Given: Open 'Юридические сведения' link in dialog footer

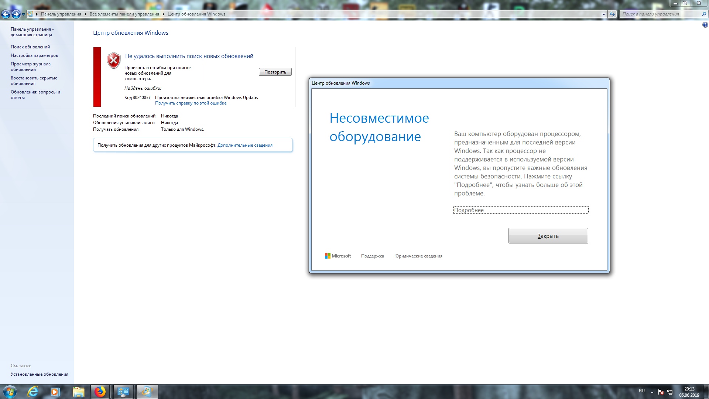Looking at the screenshot, I should click(x=418, y=256).
